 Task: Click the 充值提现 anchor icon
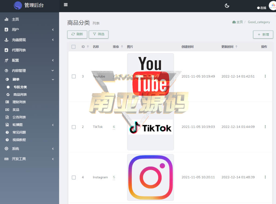tap(6, 40)
